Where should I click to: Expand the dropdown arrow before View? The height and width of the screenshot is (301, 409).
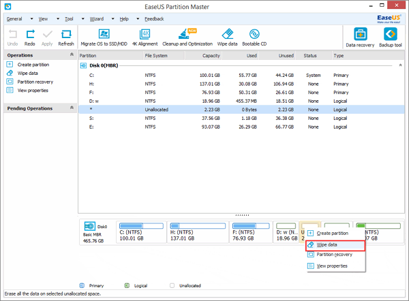click(x=31, y=19)
